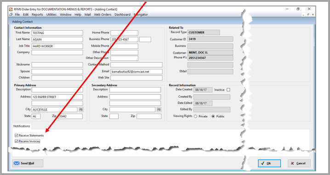Click the Address field with 123 PAPER STREET
This screenshot has height=175, width=330.
pyautogui.click(x=57, y=97)
